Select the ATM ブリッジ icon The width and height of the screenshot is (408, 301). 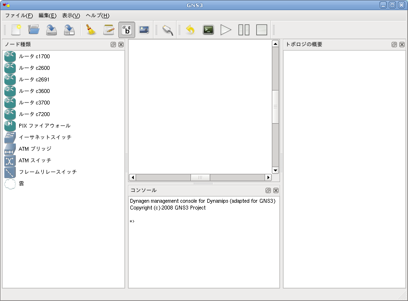tap(10, 149)
